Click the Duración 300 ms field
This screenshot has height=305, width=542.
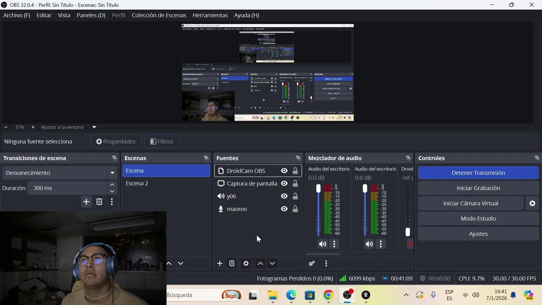[68, 188]
